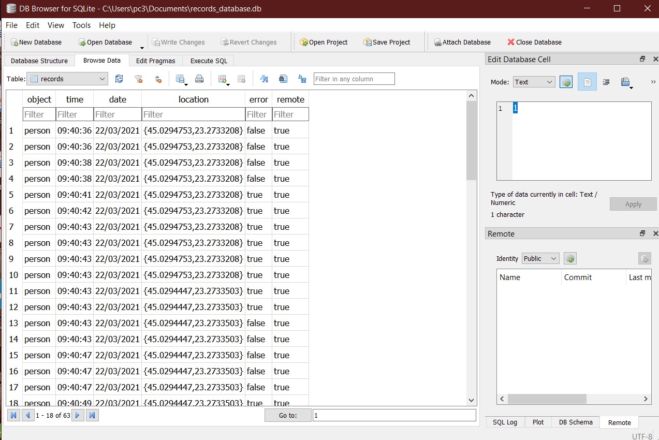Print the current table data
This screenshot has height=440, width=659.
point(199,79)
